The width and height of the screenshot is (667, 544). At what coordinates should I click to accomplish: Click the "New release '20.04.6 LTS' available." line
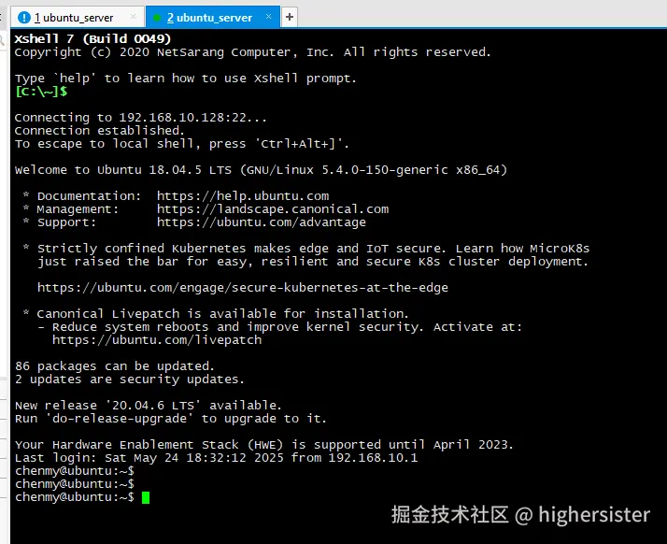(148, 406)
